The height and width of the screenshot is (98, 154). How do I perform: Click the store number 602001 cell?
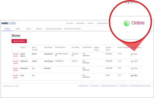point(34,54)
